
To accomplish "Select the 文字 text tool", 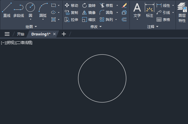I will 137,10.
